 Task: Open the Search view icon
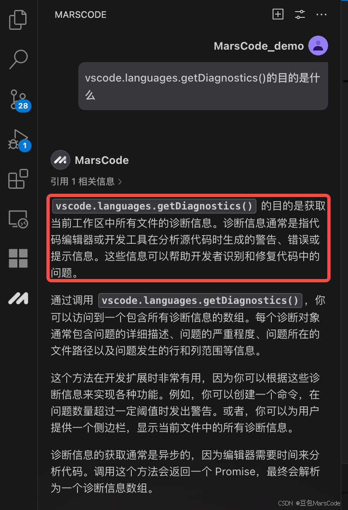[18, 59]
